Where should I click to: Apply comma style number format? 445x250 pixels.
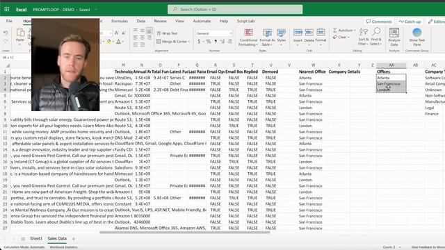216,42
